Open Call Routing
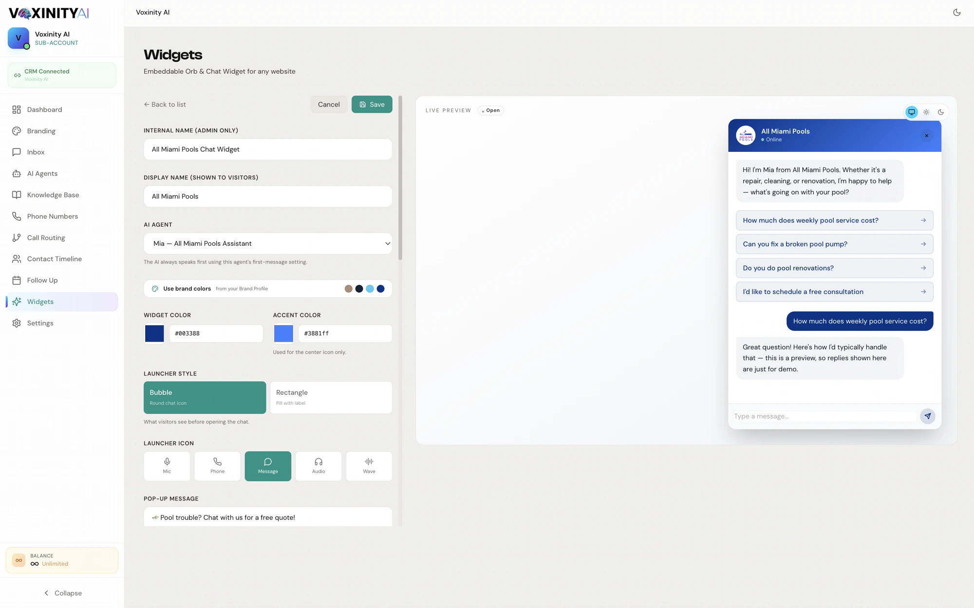This screenshot has height=608, width=974. [x=62, y=238]
